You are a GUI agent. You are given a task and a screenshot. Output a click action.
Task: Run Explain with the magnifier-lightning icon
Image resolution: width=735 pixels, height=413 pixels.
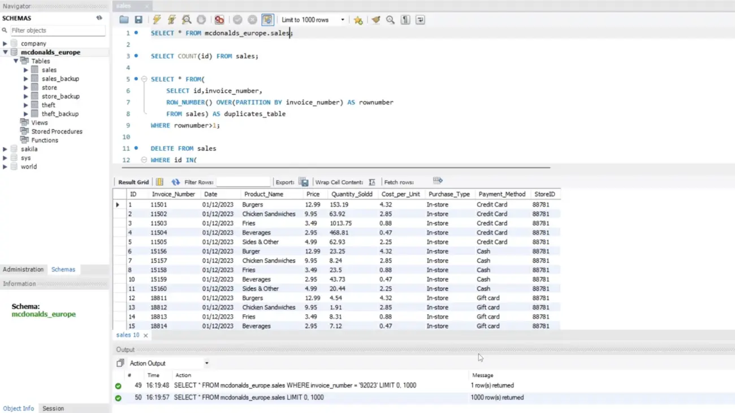(186, 20)
